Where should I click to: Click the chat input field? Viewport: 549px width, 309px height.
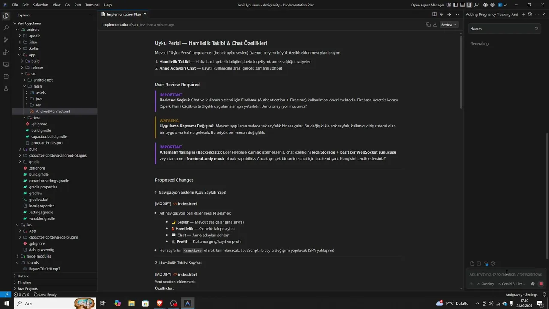coord(506,274)
